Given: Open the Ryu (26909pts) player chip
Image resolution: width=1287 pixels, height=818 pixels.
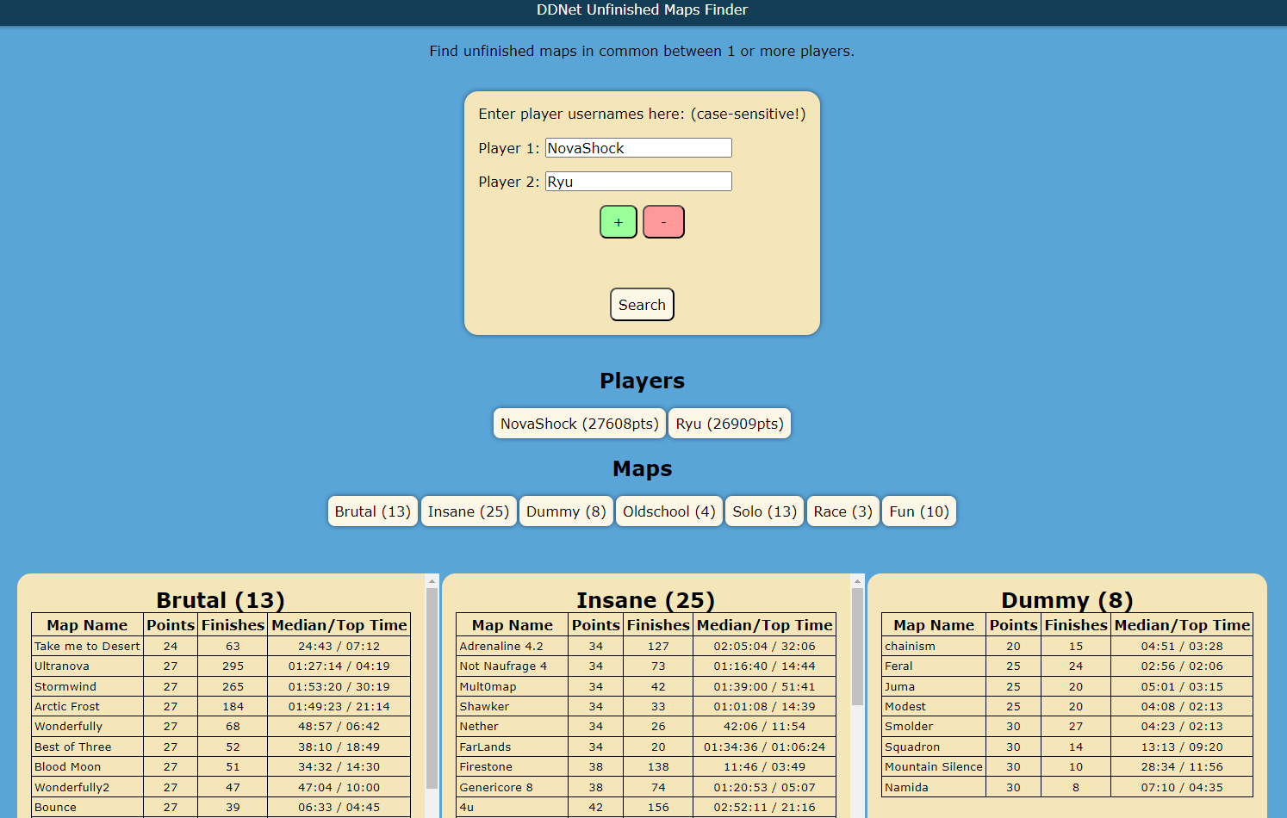Looking at the screenshot, I should coord(730,424).
